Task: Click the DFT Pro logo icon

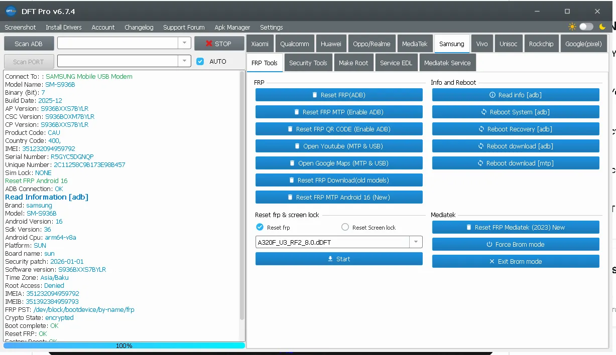Action: coord(11,11)
